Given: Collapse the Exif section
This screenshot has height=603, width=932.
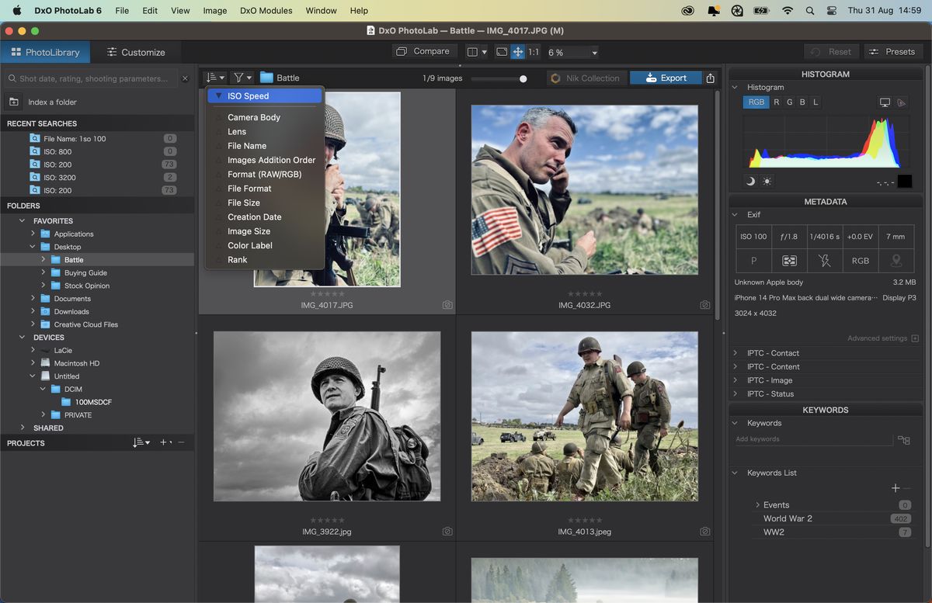Looking at the screenshot, I should click(x=736, y=215).
